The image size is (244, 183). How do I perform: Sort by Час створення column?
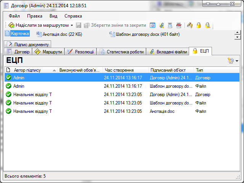125,70
